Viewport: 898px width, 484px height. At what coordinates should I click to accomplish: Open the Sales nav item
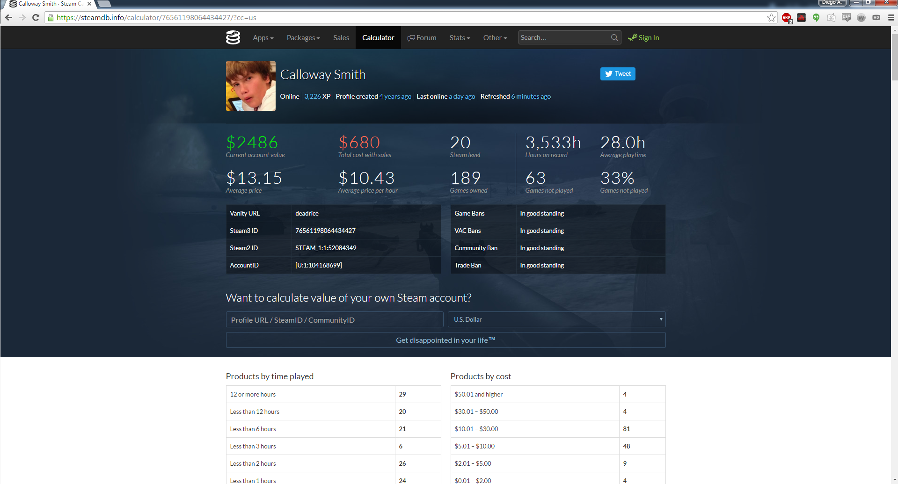pyautogui.click(x=341, y=38)
